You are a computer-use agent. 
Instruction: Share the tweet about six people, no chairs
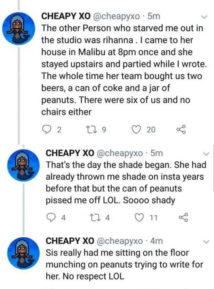182,130
